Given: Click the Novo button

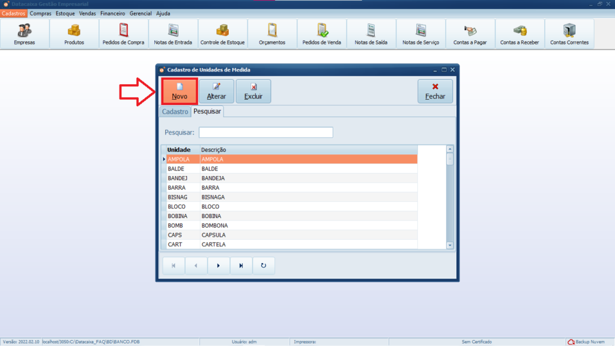Looking at the screenshot, I should [180, 91].
